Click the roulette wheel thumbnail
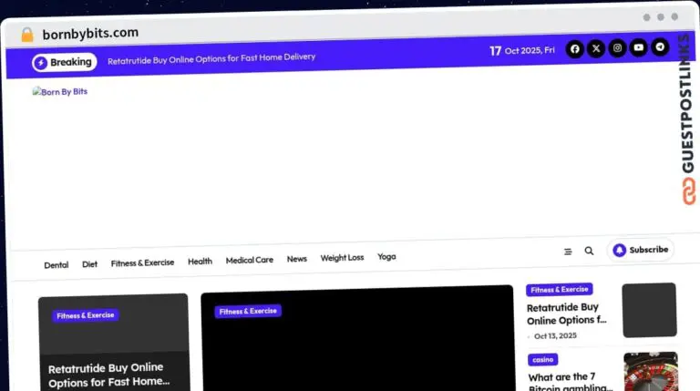This screenshot has height=391, width=700. pyautogui.click(x=651, y=371)
